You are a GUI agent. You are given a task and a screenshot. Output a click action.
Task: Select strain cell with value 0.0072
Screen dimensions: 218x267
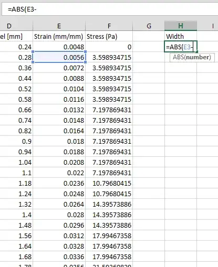(x=59, y=68)
